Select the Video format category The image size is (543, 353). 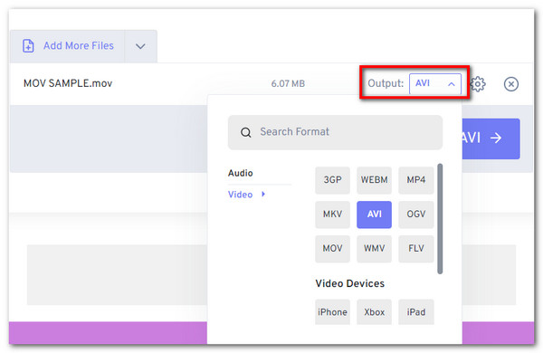click(240, 195)
